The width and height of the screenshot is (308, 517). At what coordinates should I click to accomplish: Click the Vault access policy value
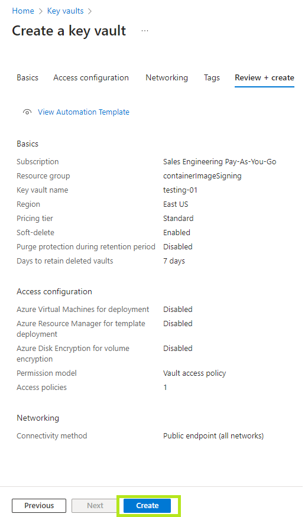coord(194,373)
